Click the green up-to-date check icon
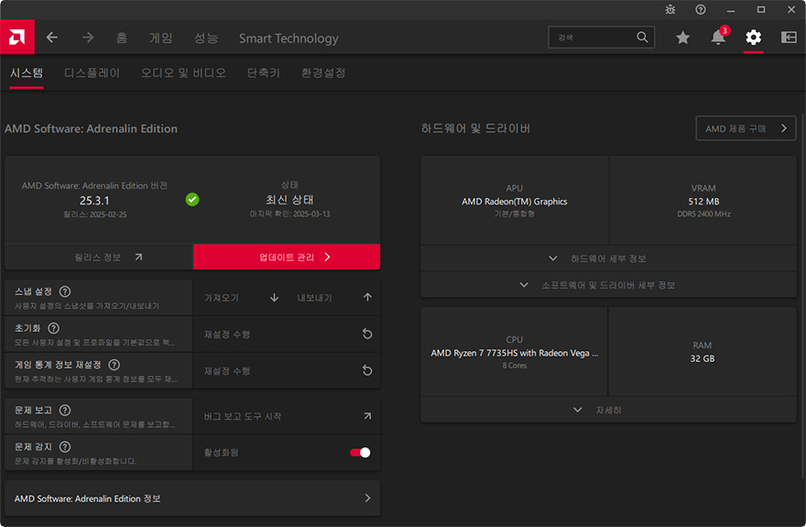Viewport: 806px width, 527px height. 192,200
